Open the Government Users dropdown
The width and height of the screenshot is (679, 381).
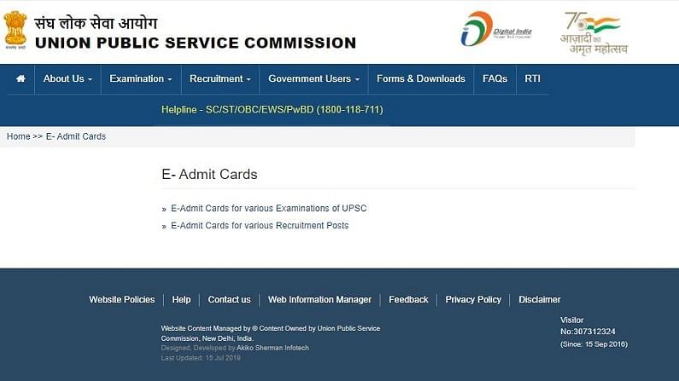pos(313,78)
